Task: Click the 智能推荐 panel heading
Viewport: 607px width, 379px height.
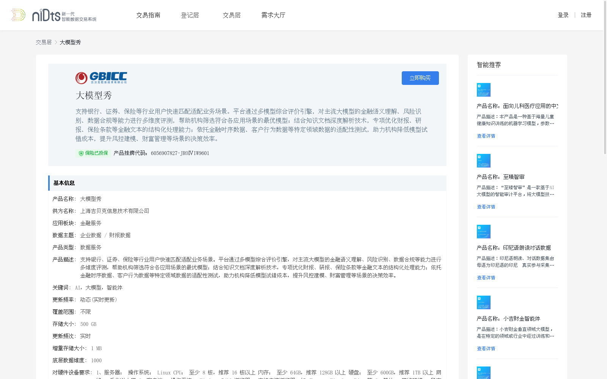Action: coord(489,65)
